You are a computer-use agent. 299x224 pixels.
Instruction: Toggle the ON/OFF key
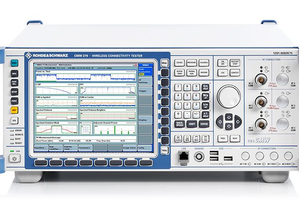pyautogui.click(x=223, y=62)
